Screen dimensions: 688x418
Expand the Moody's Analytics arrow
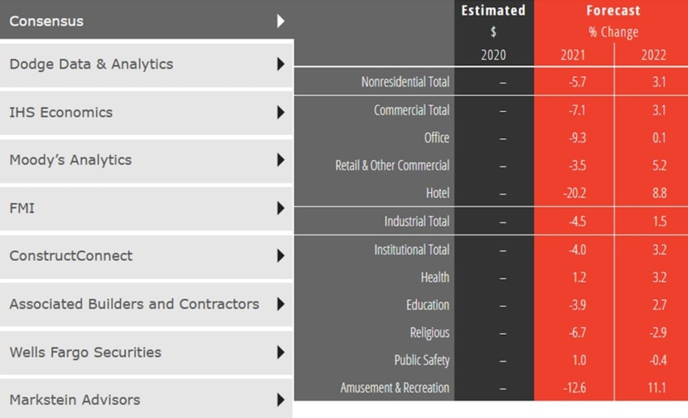[280, 160]
